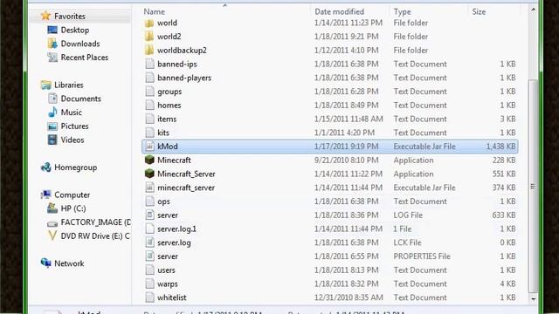Click the banned-players file name
559x314 pixels.
click(x=184, y=78)
